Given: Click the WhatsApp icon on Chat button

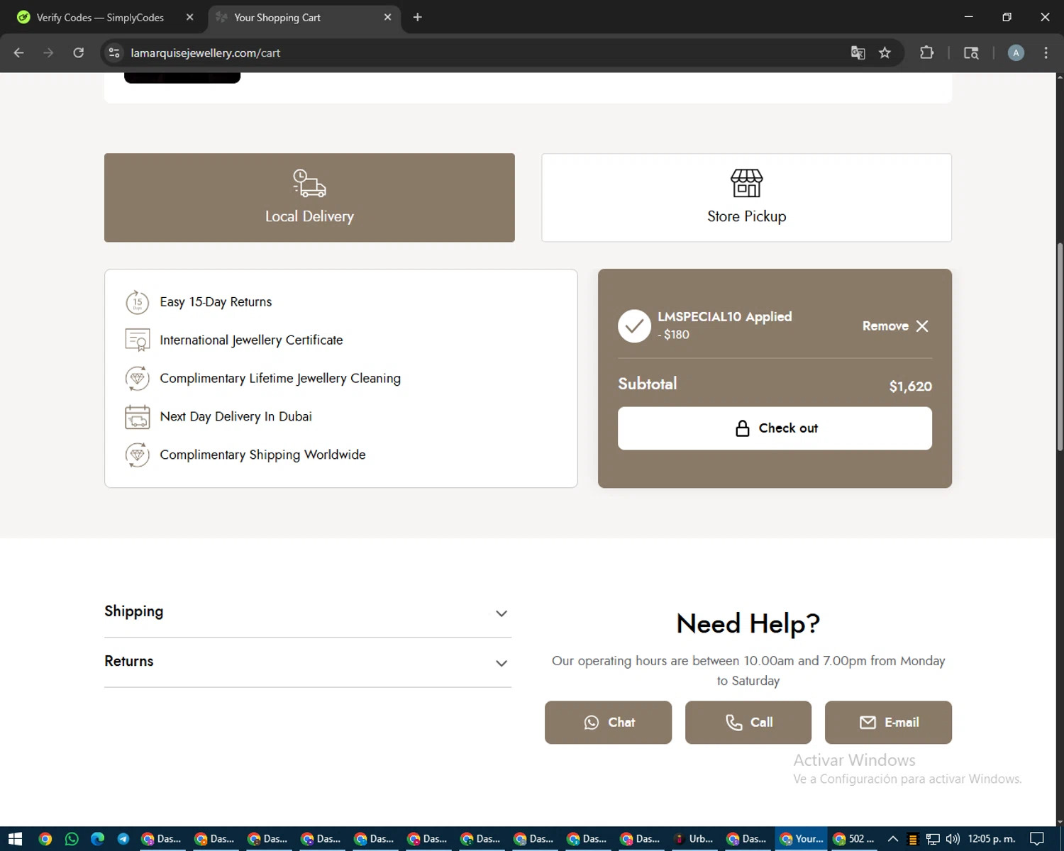Looking at the screenshot, I should coord(592,722).
